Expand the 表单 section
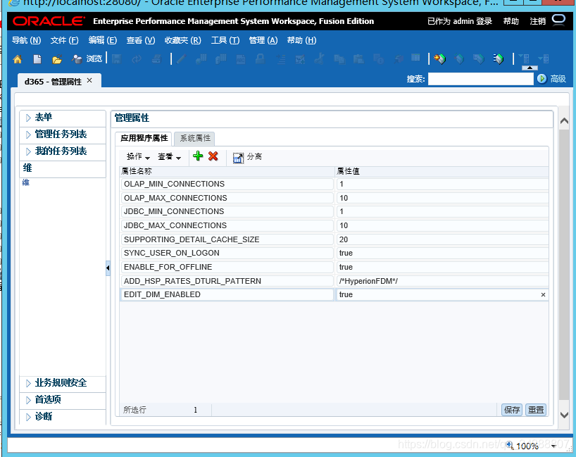576x457 pixels. pos(28,118)
